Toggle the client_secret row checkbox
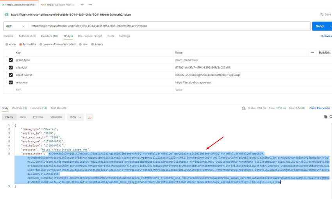This screenshot has height=199, width=332. pyautogui.click(x=11, y=75)
